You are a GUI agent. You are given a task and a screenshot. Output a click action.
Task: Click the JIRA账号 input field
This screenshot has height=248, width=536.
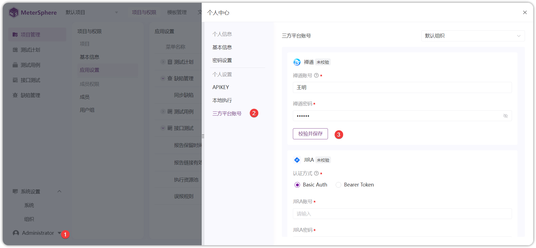pyautogui.click(x=402, y=214)
